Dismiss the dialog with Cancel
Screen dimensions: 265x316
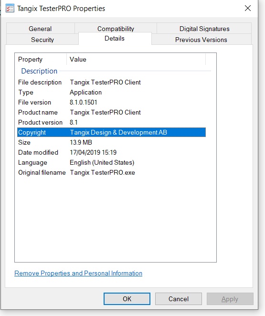point(179,299)
